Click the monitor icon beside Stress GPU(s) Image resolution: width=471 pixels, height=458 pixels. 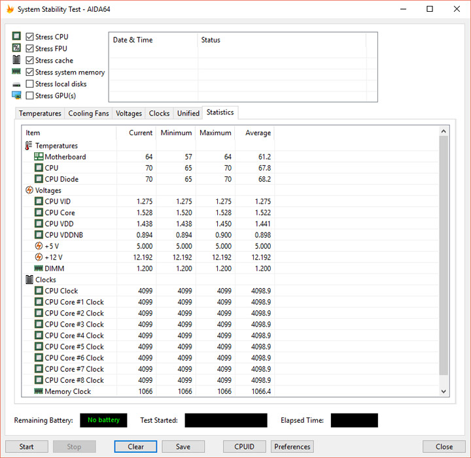click(16, 95)
